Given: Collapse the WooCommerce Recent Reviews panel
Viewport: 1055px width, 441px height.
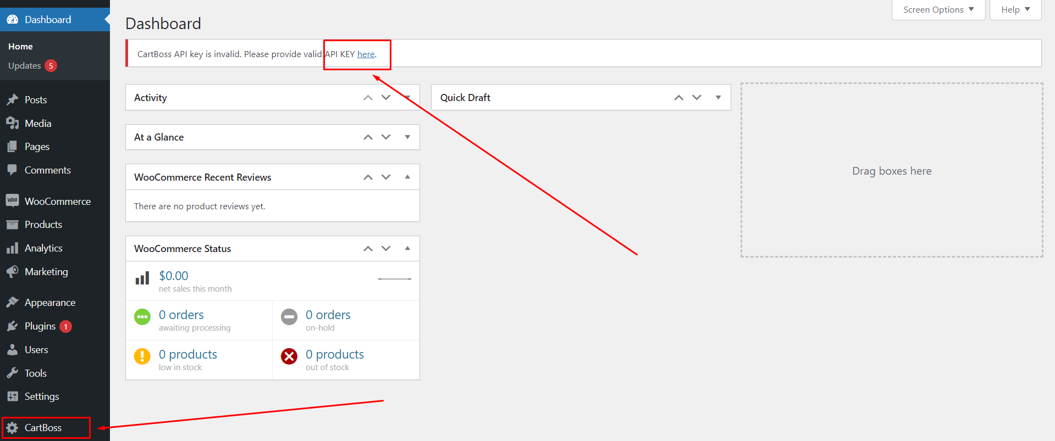Looking at the screenshot, I should coord(407,177).
